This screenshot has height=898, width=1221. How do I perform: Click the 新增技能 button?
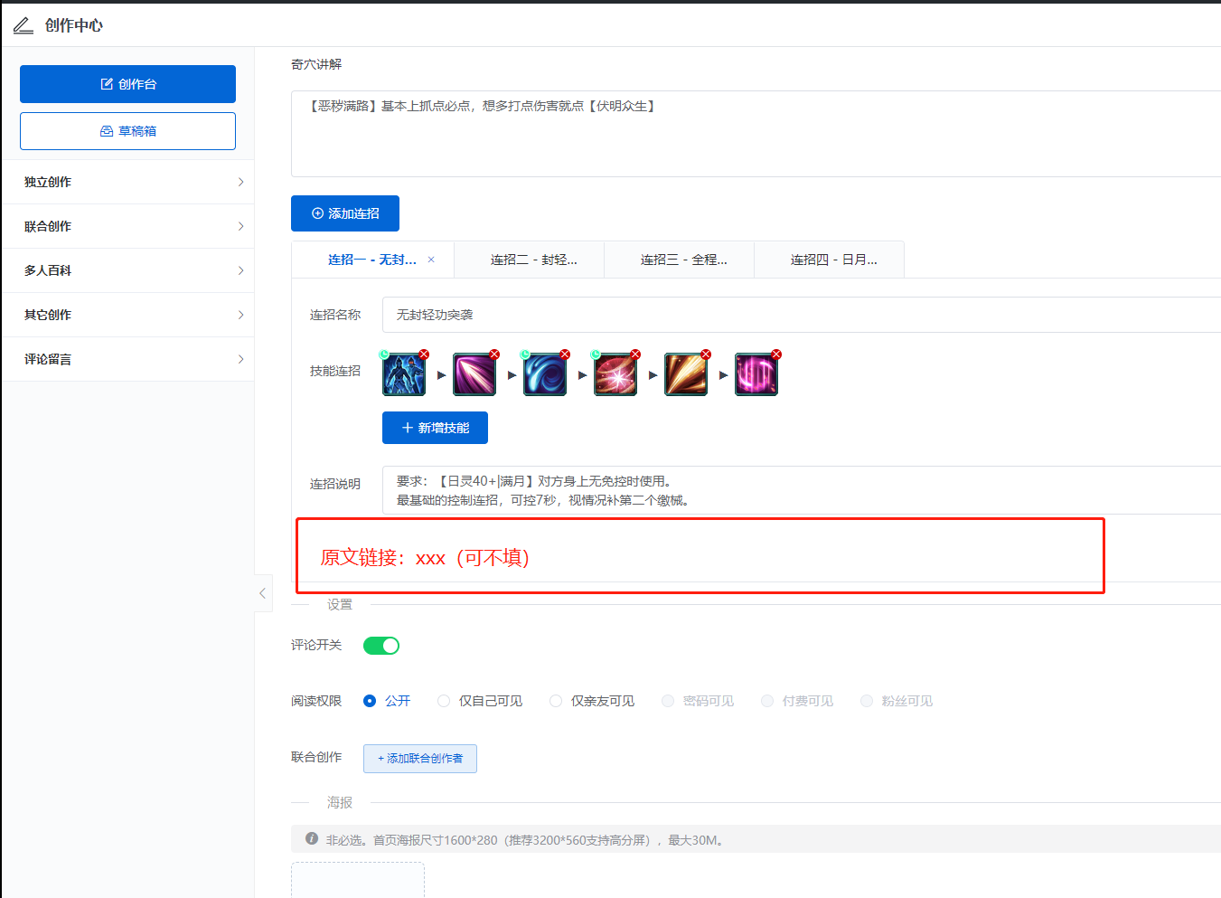435,427
